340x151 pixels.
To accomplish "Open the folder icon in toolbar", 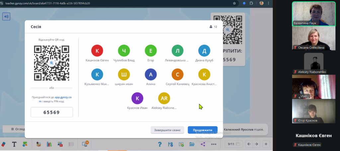I will point(192,144).
